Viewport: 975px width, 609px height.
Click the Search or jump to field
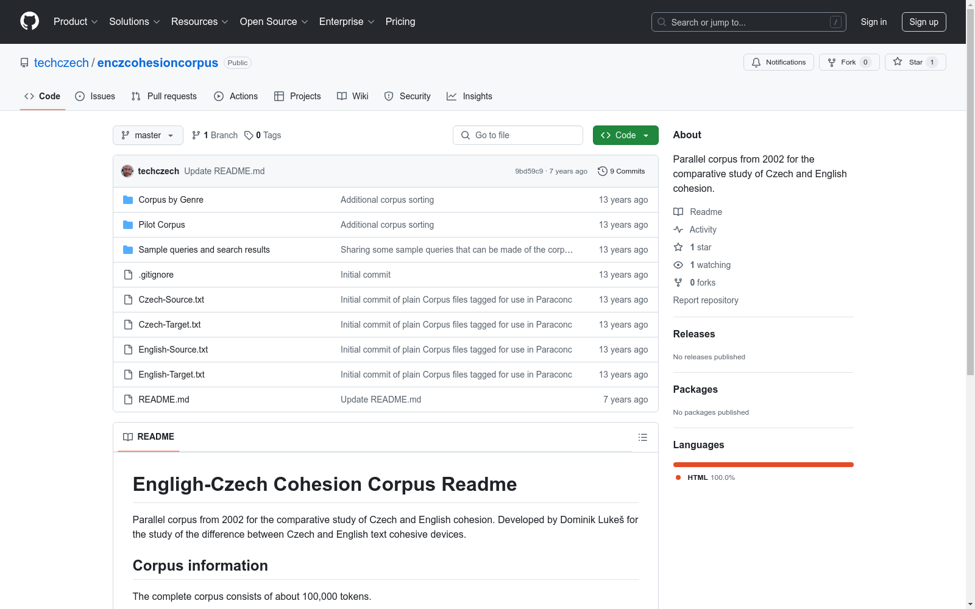point(749,22)
